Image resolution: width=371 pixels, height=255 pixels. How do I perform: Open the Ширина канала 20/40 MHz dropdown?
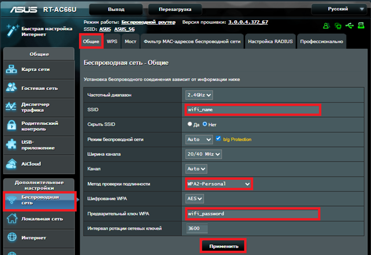(203, 154)
